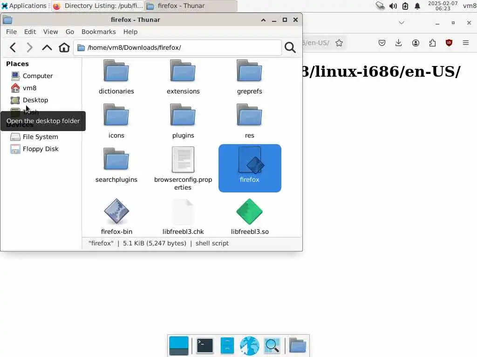The image size is (477, 357).
Task: Launch file manager cabinet icon in dock
Action: pyautogui.click(x=227, y=346)
